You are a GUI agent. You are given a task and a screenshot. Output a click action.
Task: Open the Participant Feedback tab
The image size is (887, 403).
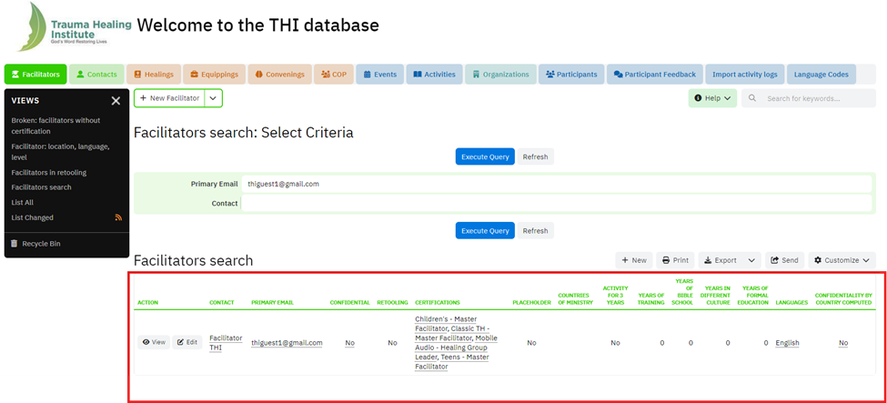(655, 75)
